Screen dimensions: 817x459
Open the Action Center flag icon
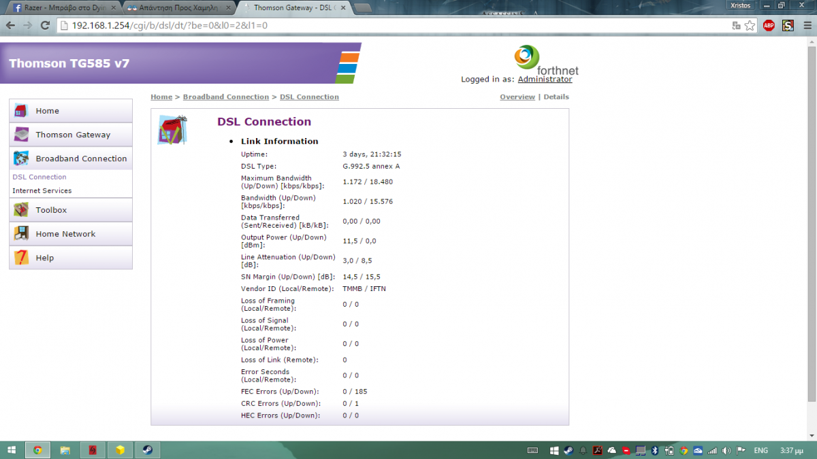(x=741, y=450)
